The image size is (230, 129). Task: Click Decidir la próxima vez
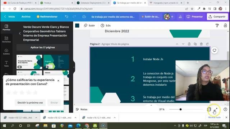(x=30, y=103)
